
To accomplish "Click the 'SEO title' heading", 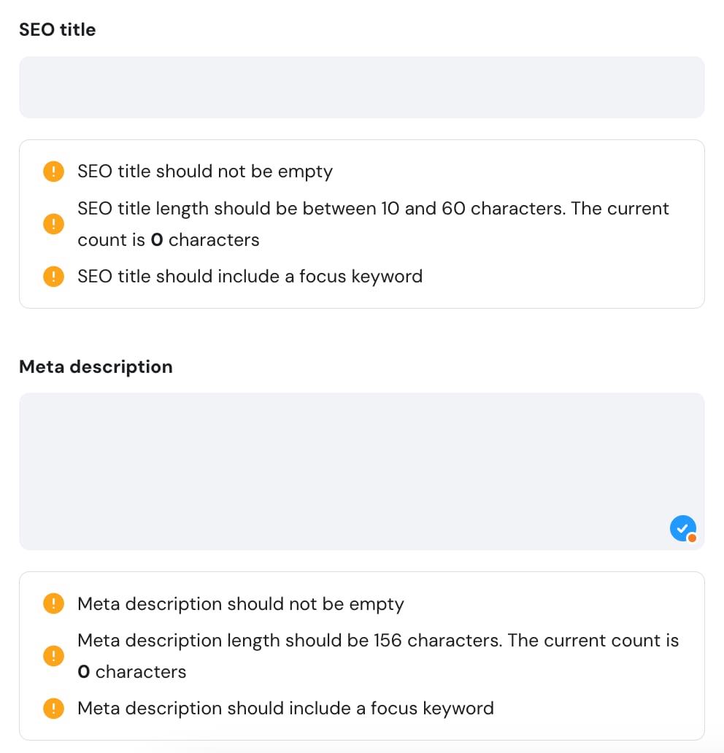I will [57, 29].
